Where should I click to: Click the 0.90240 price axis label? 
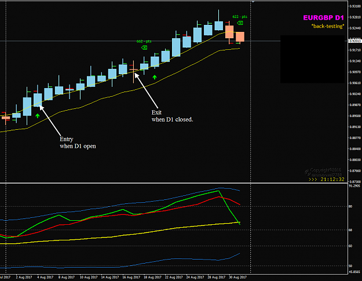pyautogui.click(x=355, y=94)
